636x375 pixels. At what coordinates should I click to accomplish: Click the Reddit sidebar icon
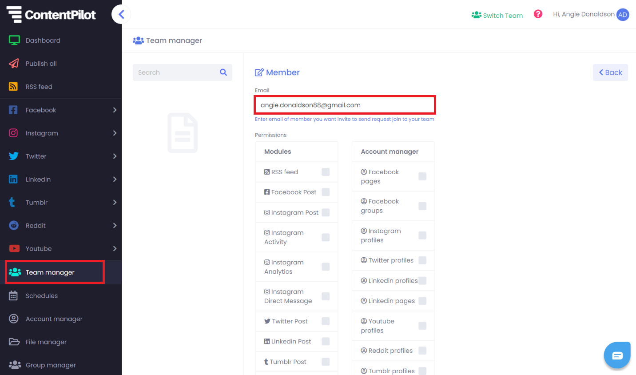(x=14, y=225)
